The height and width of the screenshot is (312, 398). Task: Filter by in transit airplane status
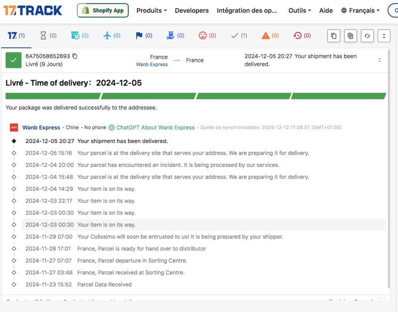112,35
